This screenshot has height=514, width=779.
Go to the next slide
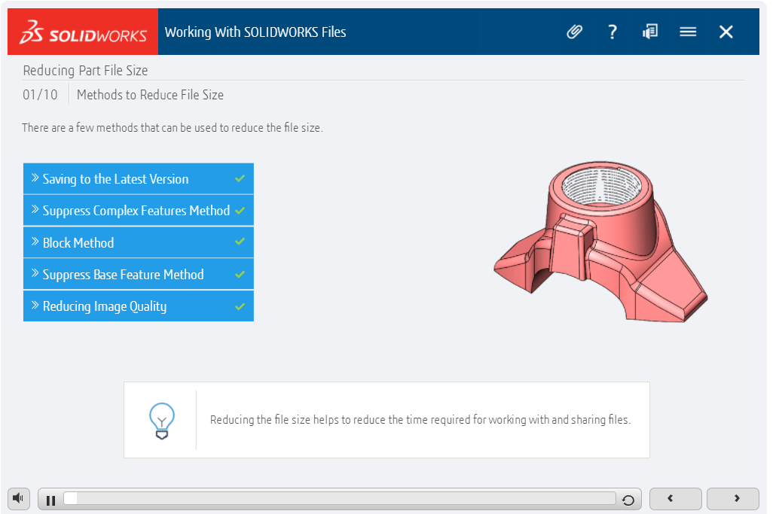(733, 499)
